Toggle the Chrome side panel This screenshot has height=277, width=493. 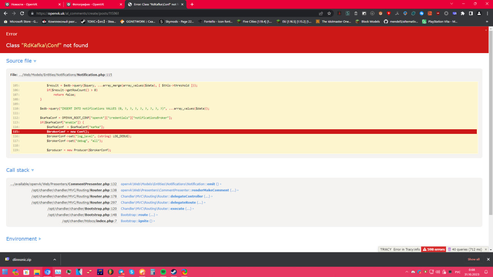pos(471,13)
